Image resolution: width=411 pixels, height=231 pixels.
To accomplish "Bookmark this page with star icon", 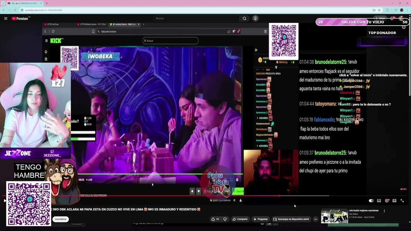I will (x=379, y=10).
